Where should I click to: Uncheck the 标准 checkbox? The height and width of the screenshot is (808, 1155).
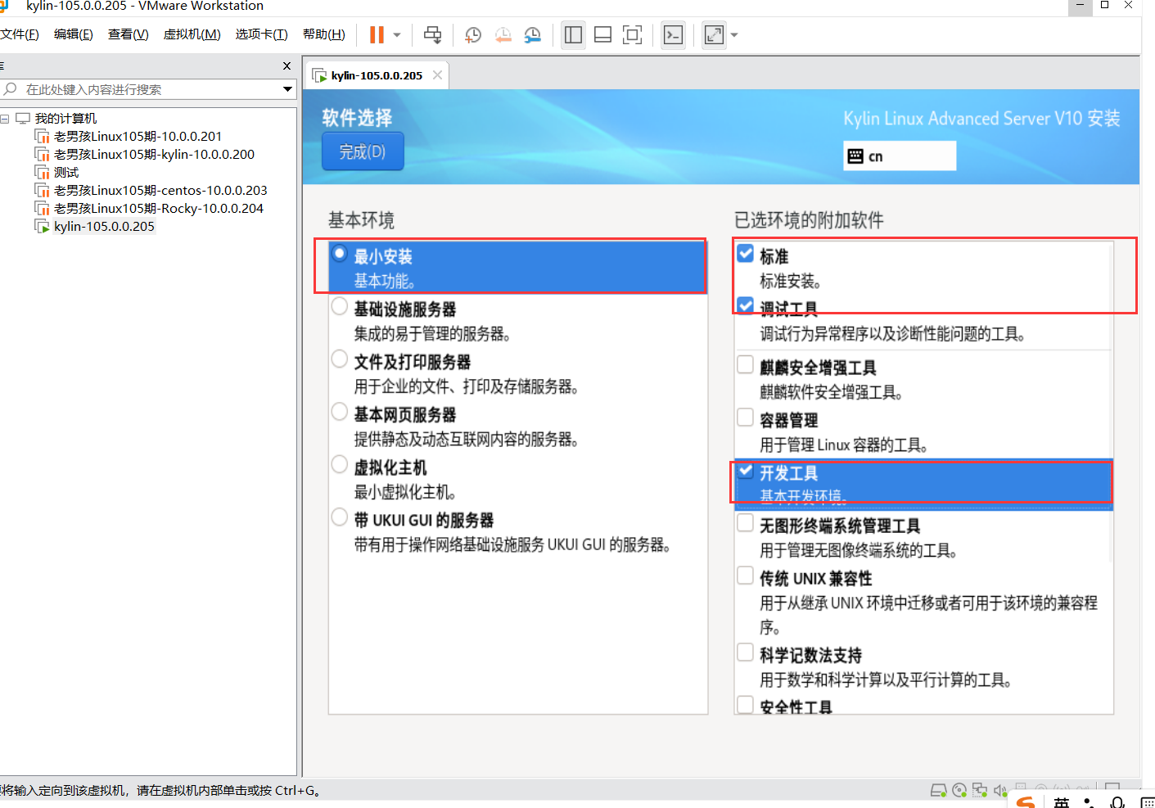point(746,254)
